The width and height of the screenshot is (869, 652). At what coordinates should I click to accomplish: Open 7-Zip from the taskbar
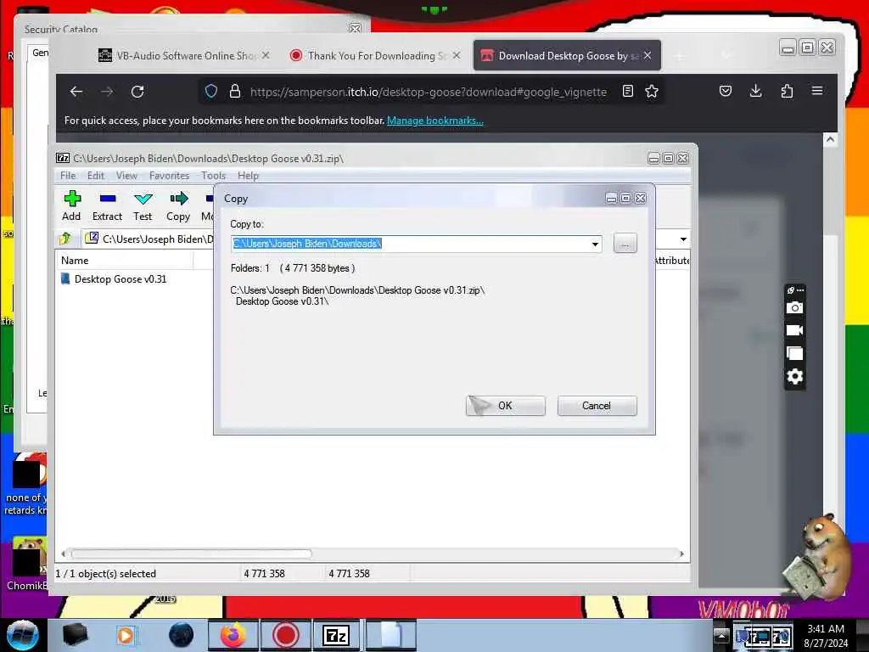pos(336,635)
